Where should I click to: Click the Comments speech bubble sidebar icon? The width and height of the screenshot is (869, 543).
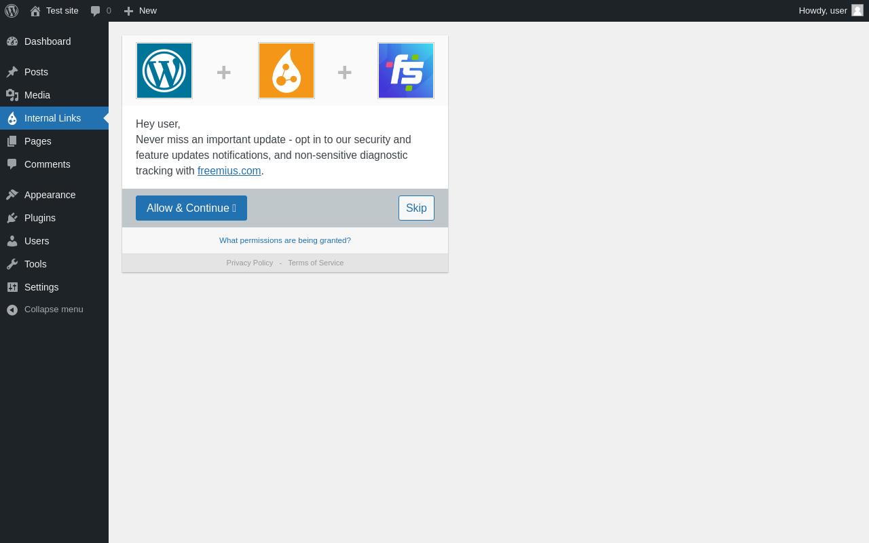[12, 164]
